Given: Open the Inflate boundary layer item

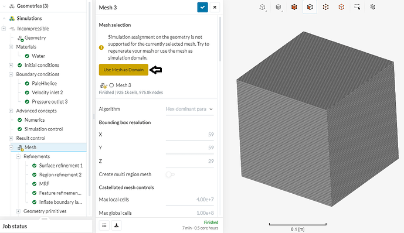Looking at the screenshot, I should [x=60, y=202].
